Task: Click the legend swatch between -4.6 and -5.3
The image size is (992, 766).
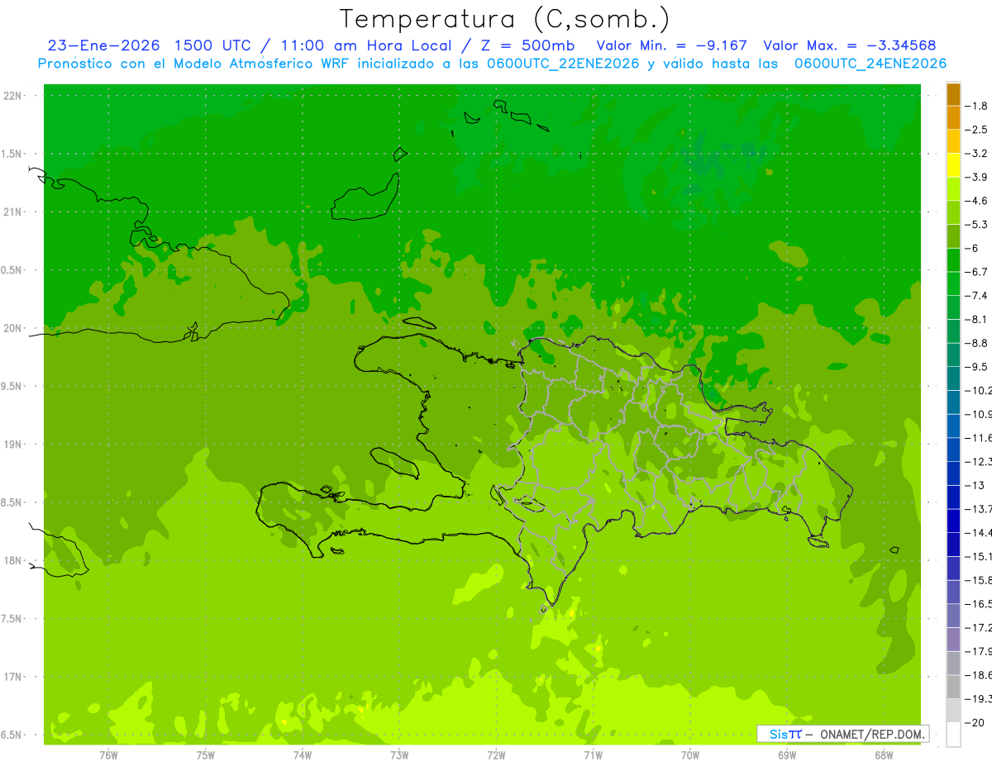Action: [x=953, y=212]
